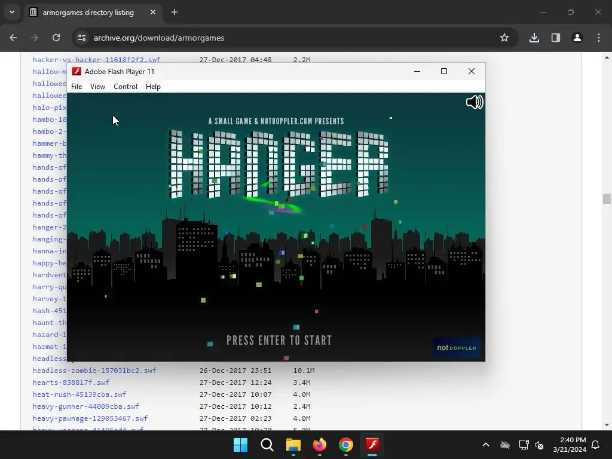Click scrollbar down arrow on page
The height and width of the screenshot is (459, 612).
pos(607,425)
